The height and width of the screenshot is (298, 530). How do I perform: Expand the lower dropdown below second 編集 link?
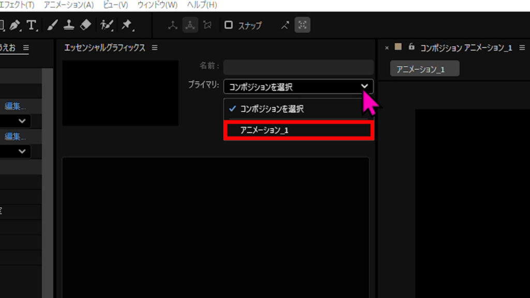click(x=22, y=151)
